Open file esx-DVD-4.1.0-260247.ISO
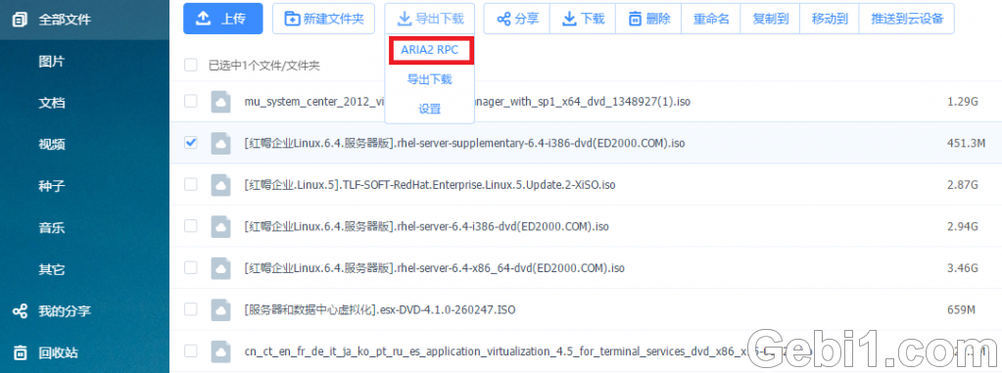This screenshot has height=373, width=1002. (380, 309)
